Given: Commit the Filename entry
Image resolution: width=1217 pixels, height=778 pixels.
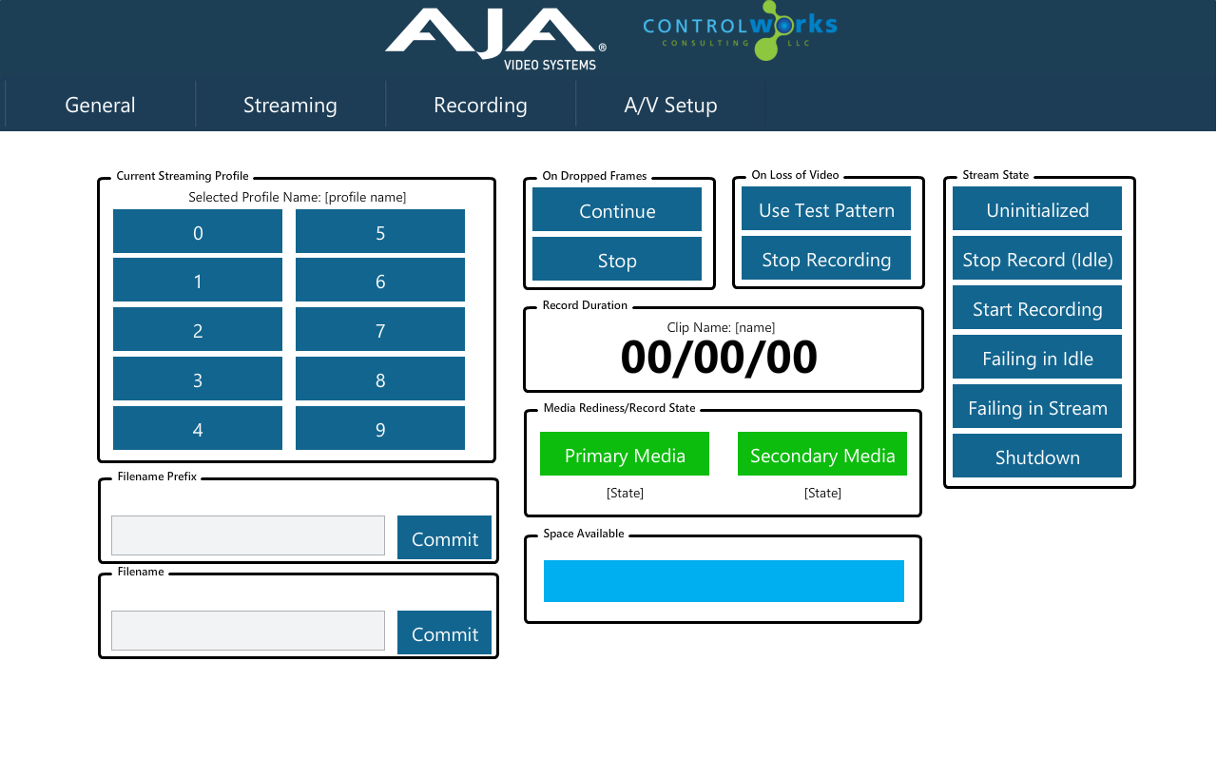Looking at the screenshot, I should pos(444,632).
